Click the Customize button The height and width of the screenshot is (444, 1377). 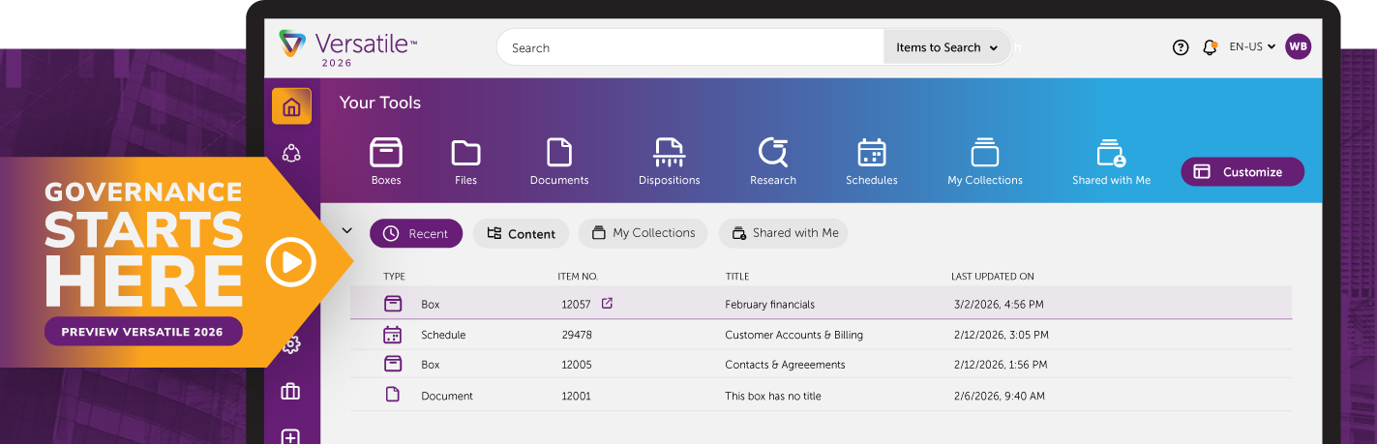coord(1242,172)
